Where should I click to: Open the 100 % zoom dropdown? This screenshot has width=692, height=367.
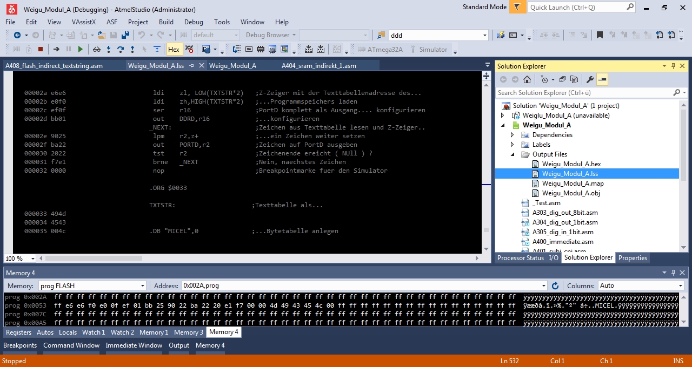[x=33, y=259]
